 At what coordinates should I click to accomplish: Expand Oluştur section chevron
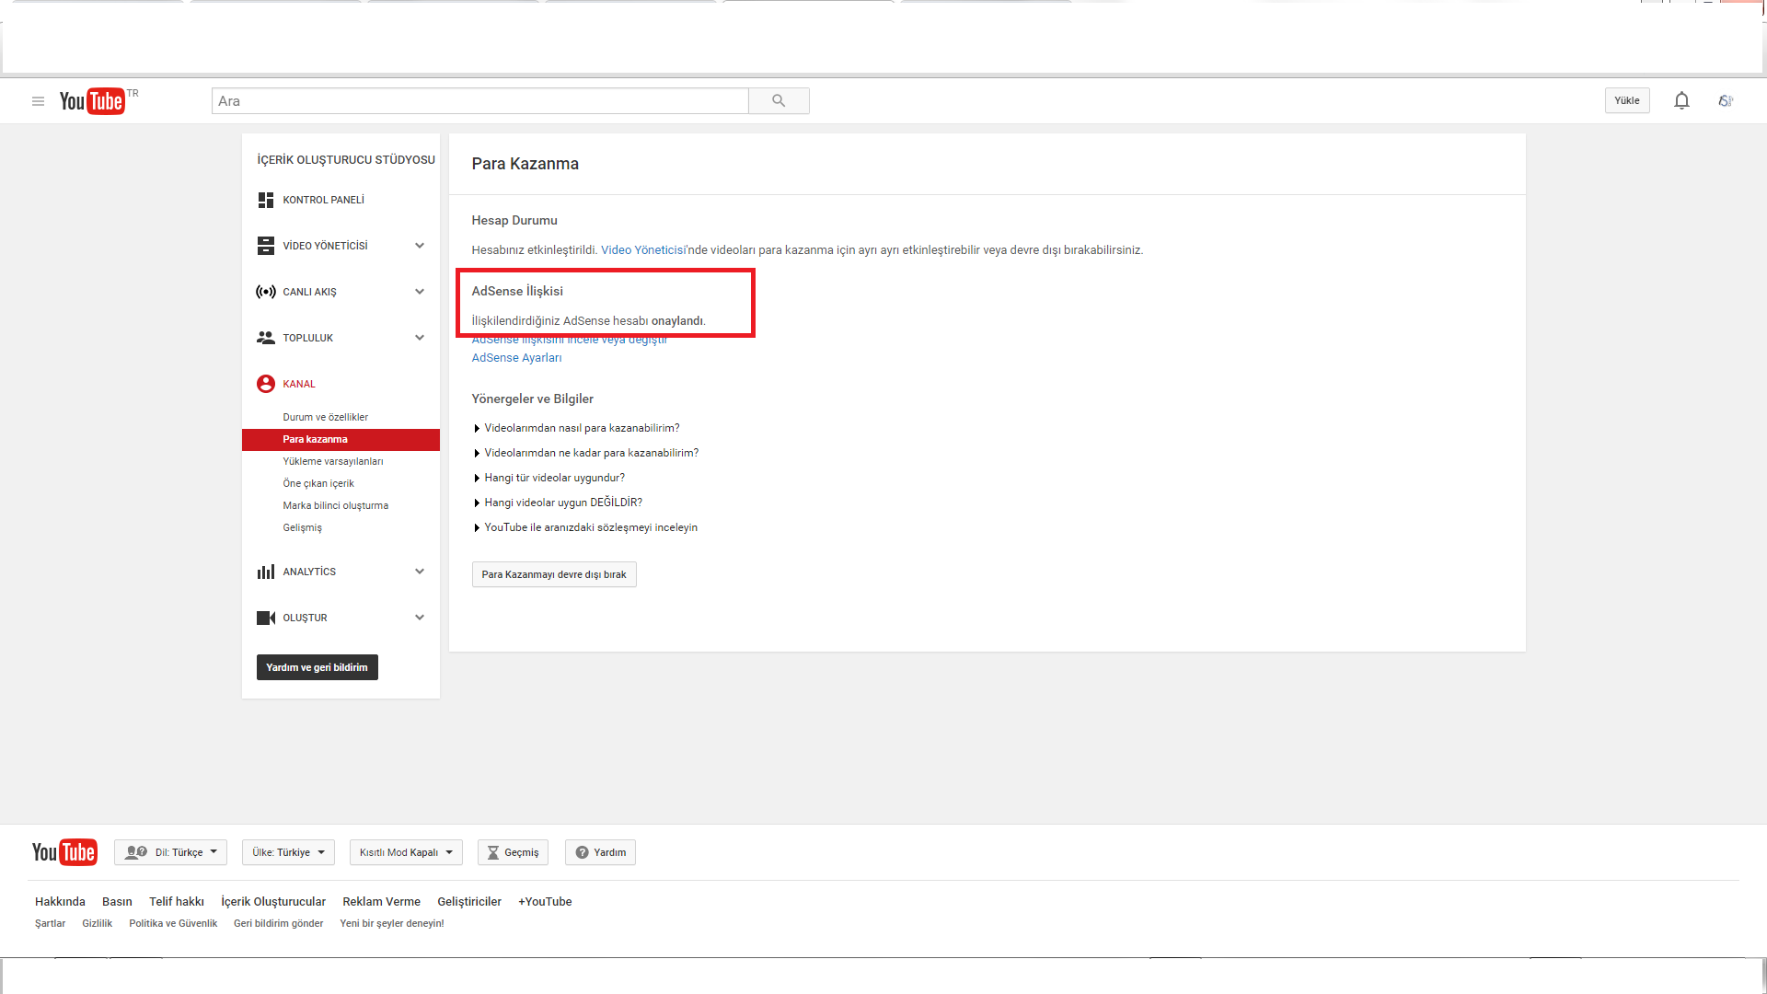(420, 618)
